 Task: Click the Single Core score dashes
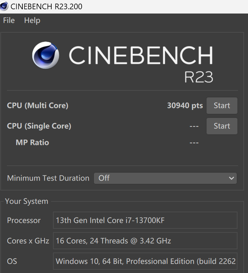point(194,126)
